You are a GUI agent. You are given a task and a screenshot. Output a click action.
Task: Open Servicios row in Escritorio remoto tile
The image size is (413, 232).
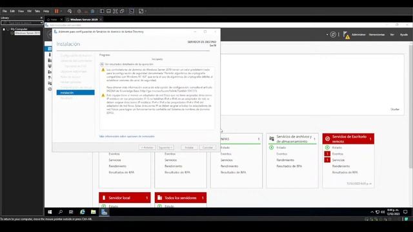pos(338,160)
